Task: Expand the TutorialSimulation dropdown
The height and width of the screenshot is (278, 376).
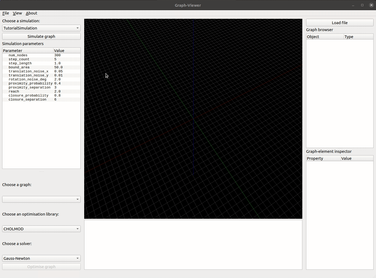Action: coord(41,28)
